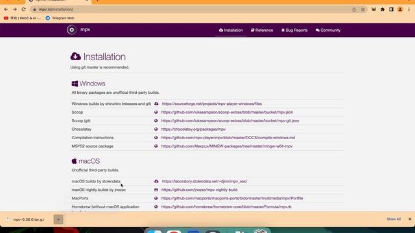The height and width of the screenshot is (233, 415).
Task: Reload the mpv installation page
Action: (23, 9)
